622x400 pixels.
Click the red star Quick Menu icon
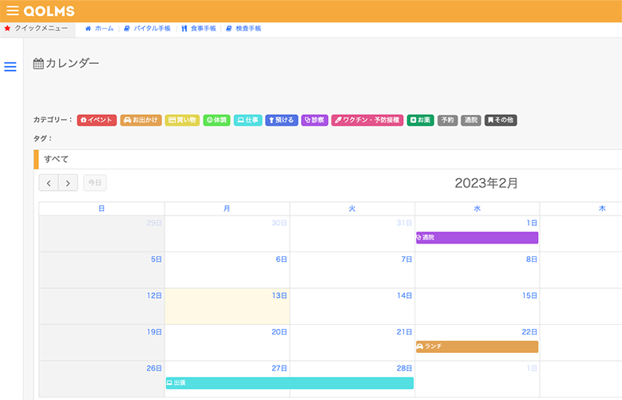(7, 28)
